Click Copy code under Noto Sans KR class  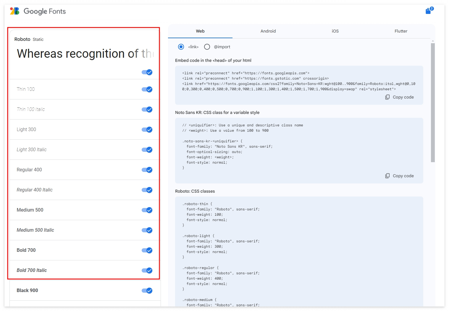pos(399,176)
